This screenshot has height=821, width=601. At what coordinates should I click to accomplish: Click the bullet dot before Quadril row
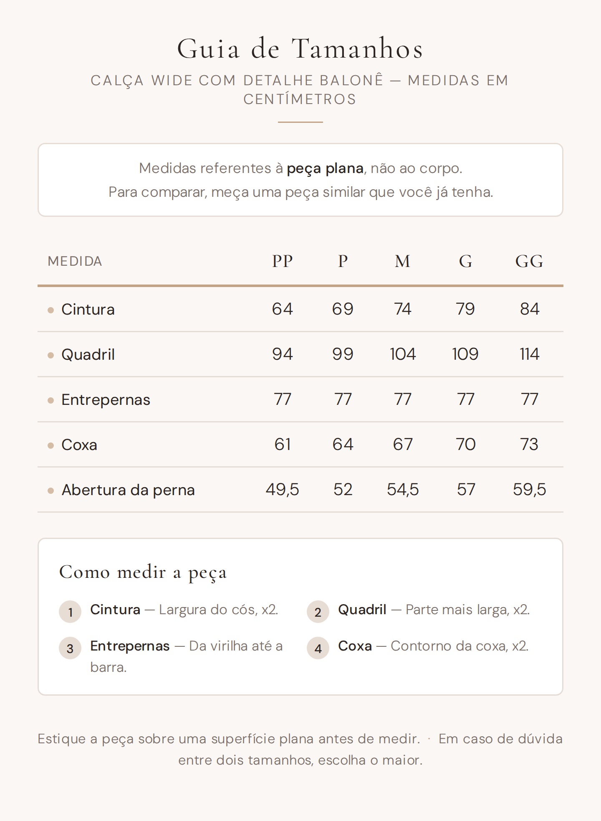coord(51,355)
